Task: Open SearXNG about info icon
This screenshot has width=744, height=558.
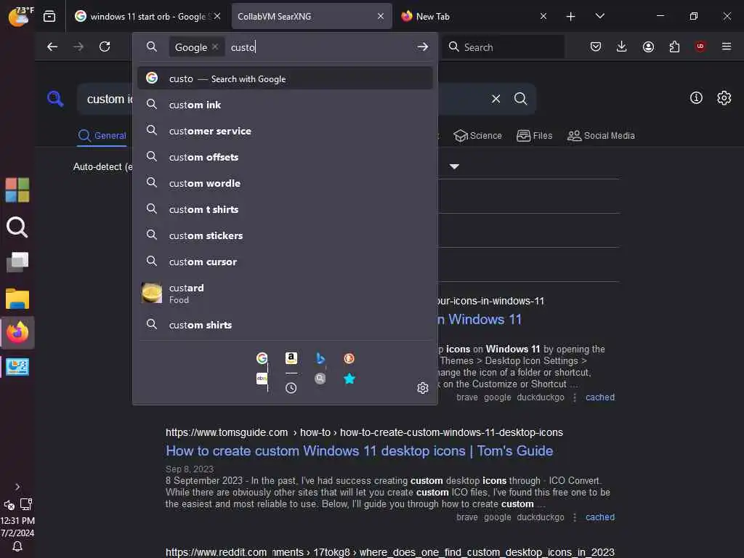Action: coord(696,98)
